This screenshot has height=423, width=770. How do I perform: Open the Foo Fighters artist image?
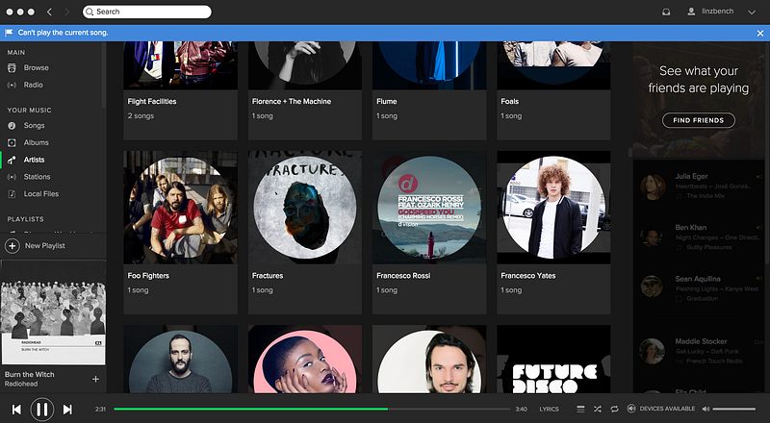pos(180,208)
